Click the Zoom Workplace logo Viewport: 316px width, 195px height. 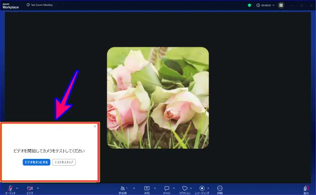click(x=10, y=6)
